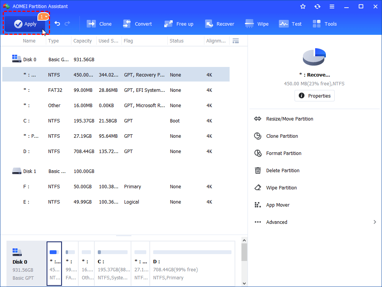
Task: Select the C: block in disk map
Action: [113, 264]
